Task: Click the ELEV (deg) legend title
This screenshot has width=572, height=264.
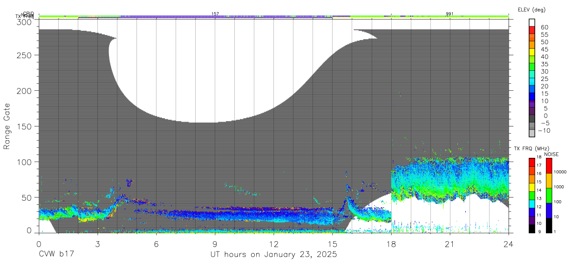Action: [531, 9]
